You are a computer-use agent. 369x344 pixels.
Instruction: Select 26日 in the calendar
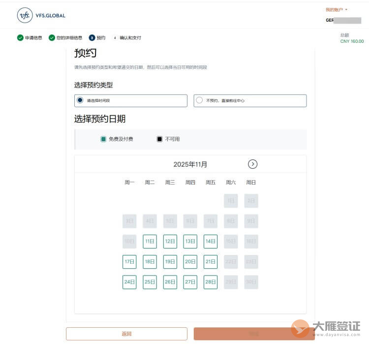coord(170,282)
